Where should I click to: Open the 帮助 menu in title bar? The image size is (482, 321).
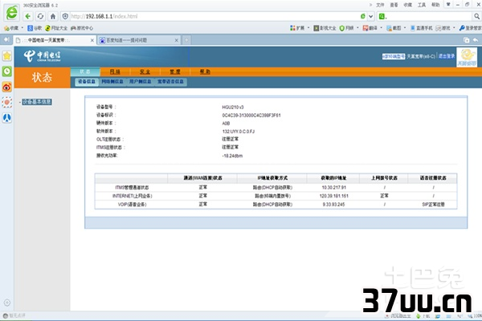[435, 5]
